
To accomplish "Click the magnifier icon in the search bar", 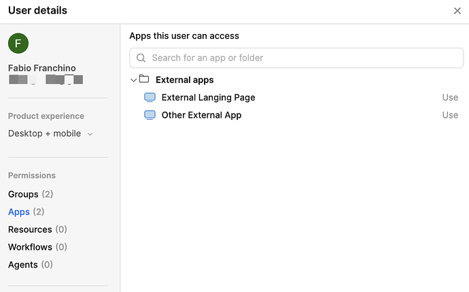I will pos(141,58).
